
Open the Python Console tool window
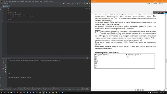coord(47,88)
